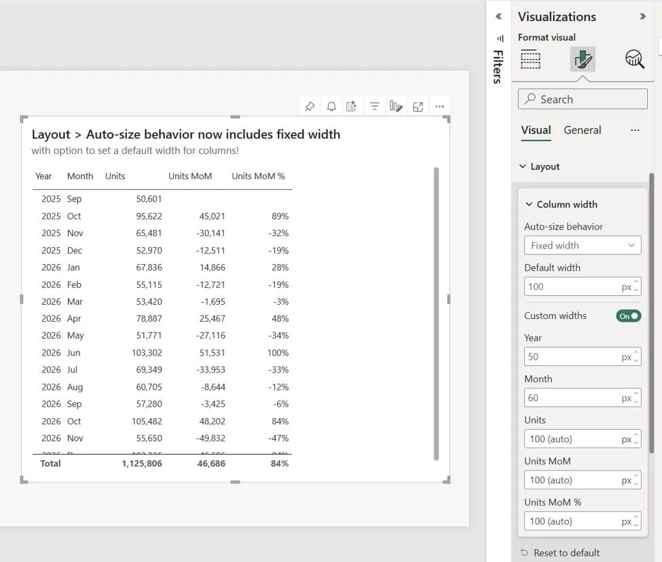Screen dimensions: 662x562
Task: Adjust the Units MoM width stepper
Action: click(x=636, y=480)
